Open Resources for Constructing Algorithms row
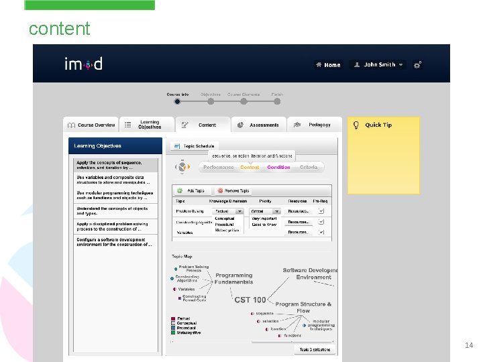Screen dimensions: 483x362 pos(298,222)
